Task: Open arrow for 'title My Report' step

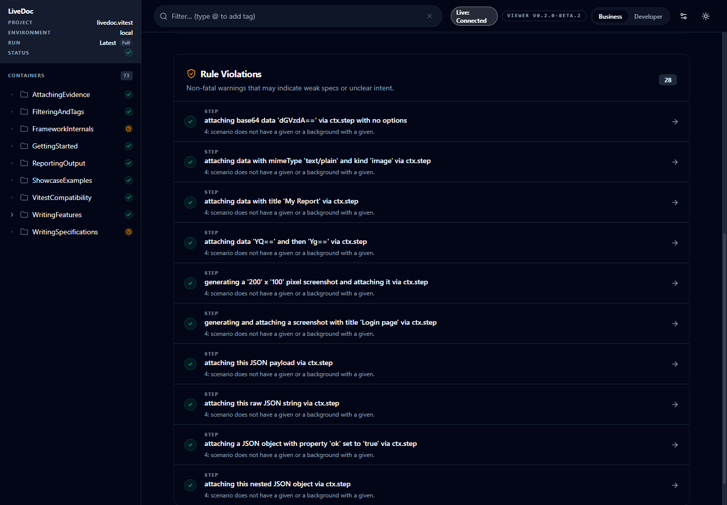Action: [675, 203]
